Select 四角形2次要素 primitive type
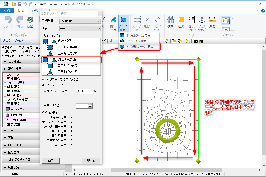The height and width of the screenshot is (177, 266). 71,47
